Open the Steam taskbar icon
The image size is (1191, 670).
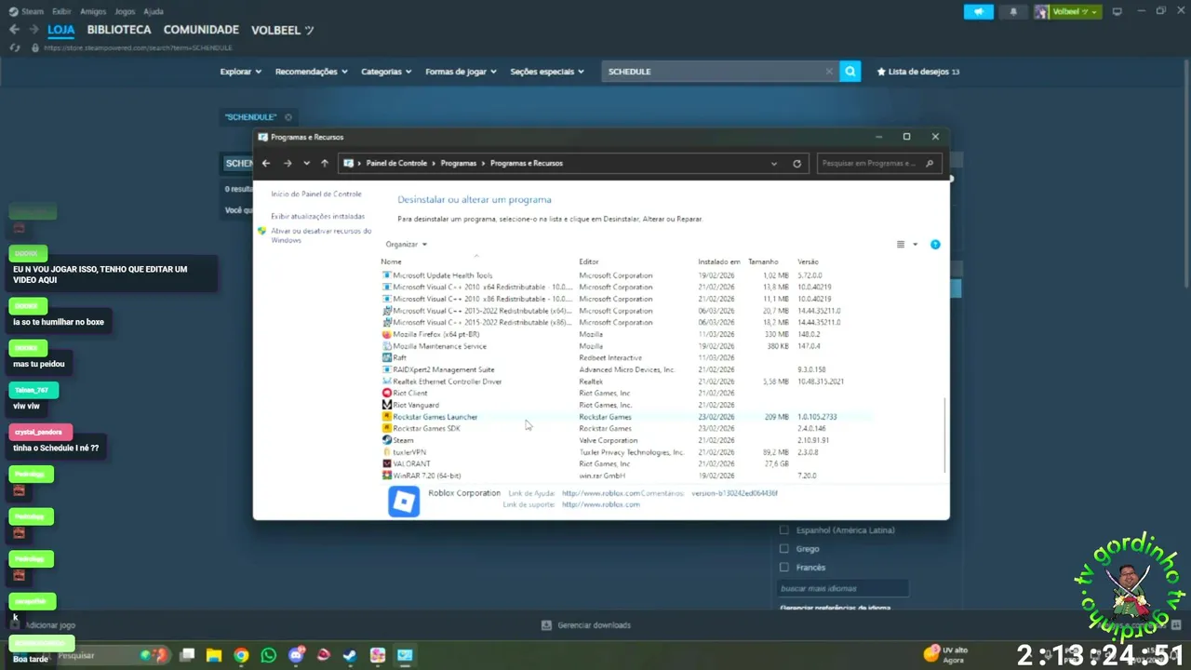click(350, 655)
